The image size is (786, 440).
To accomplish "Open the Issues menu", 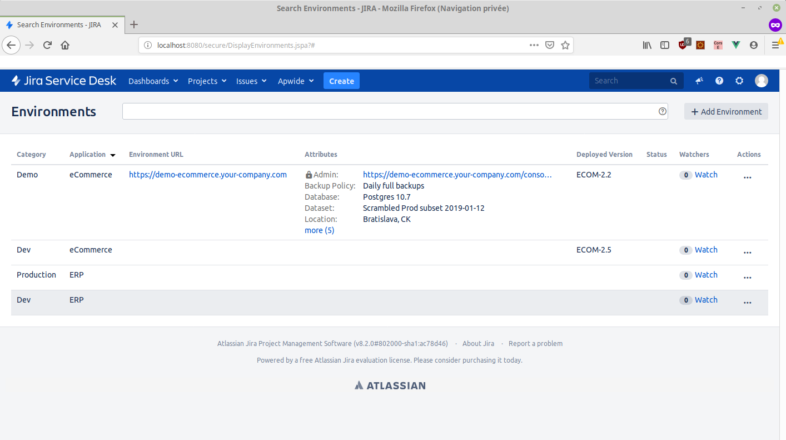I will 251,81.
